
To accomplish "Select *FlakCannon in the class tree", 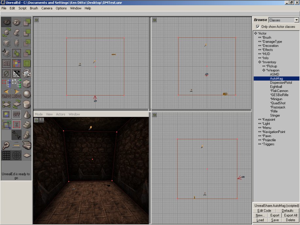I will click(x=279, y=91).
